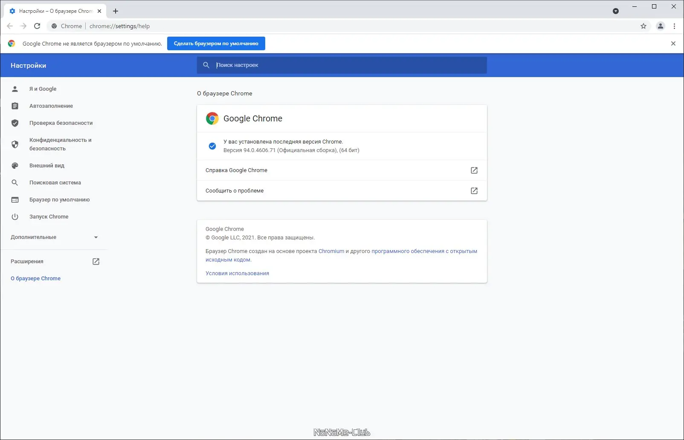
Task: Open Chrome's three-dot menu
Action: pyautogui.click(x=674, y=26)
